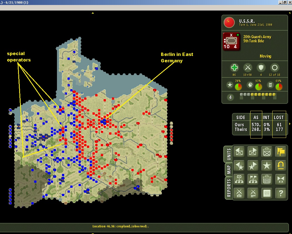Screen dimensions: 292x234
Task: Click the yellow double flags button
Action: [x=281, y=152]
